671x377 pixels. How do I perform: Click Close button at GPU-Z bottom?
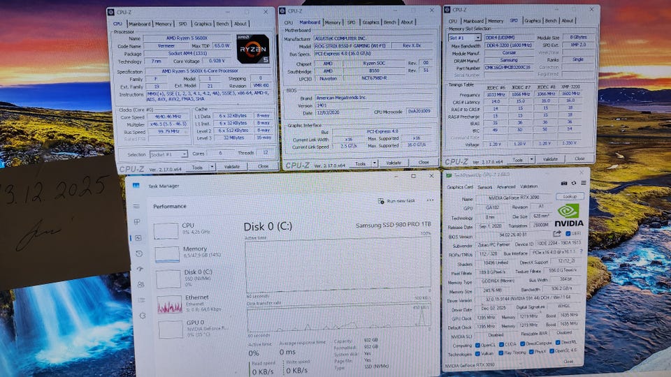(x=568, y=362)
